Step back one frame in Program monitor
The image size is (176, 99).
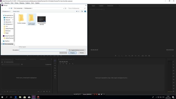click(129, 56)
